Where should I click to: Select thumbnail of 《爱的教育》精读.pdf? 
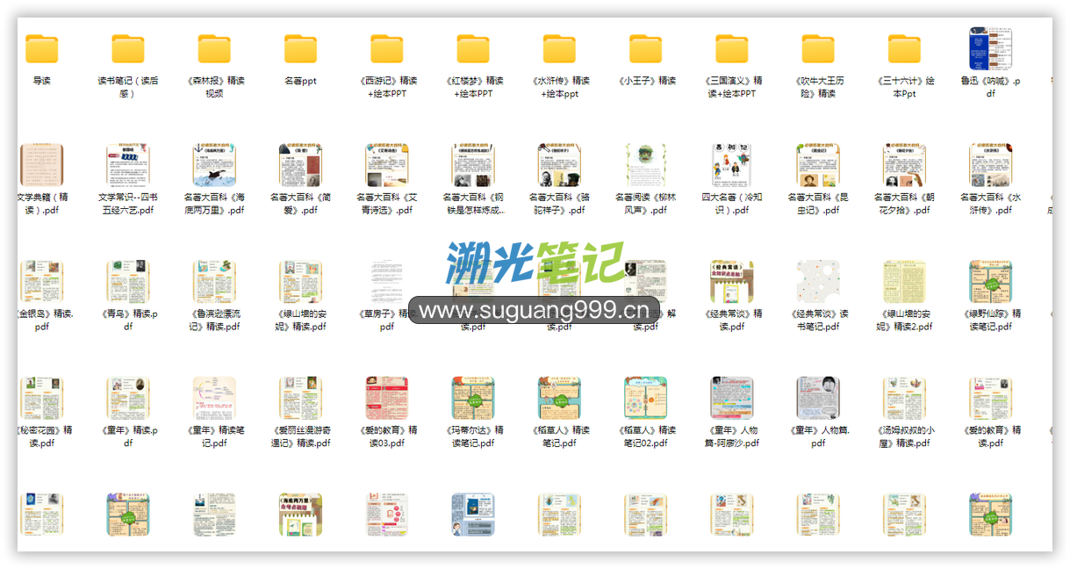(x=990, y=398)
